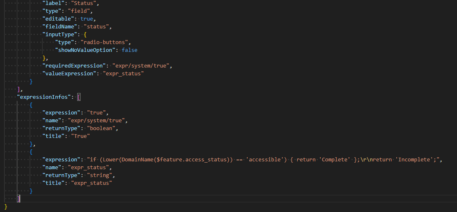Place cursor on the "fieldName" key
The width and height of the screenshot is (457, 212).
[58, 27]
